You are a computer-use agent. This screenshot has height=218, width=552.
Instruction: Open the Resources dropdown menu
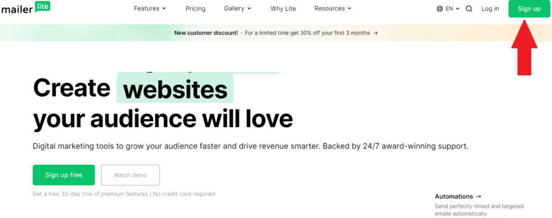333,9
